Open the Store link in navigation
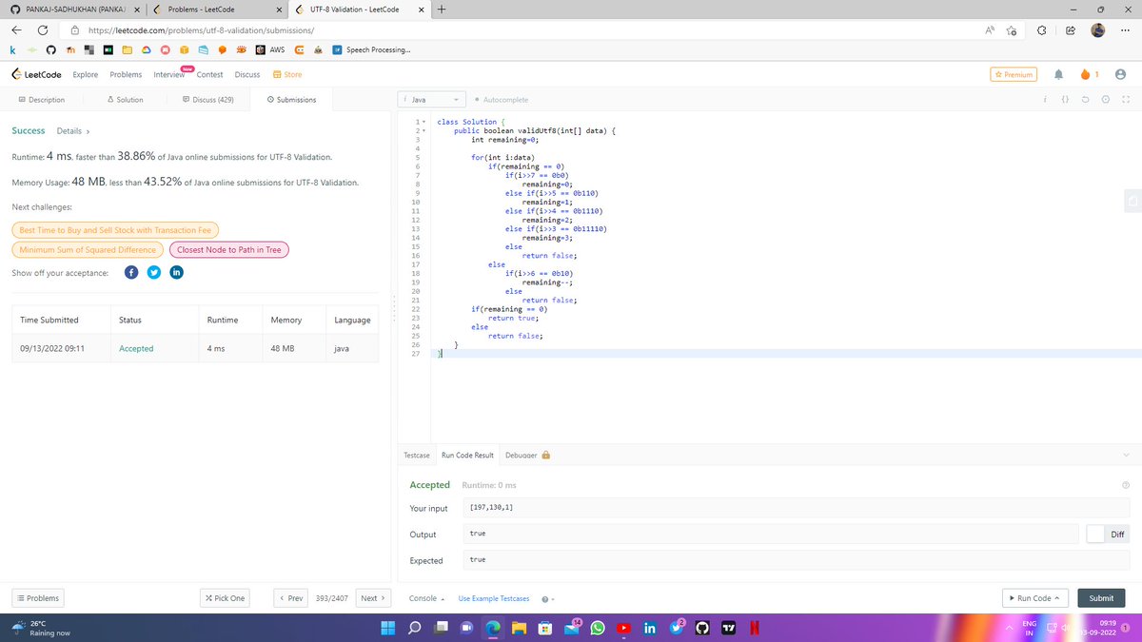 pos(287,74)
